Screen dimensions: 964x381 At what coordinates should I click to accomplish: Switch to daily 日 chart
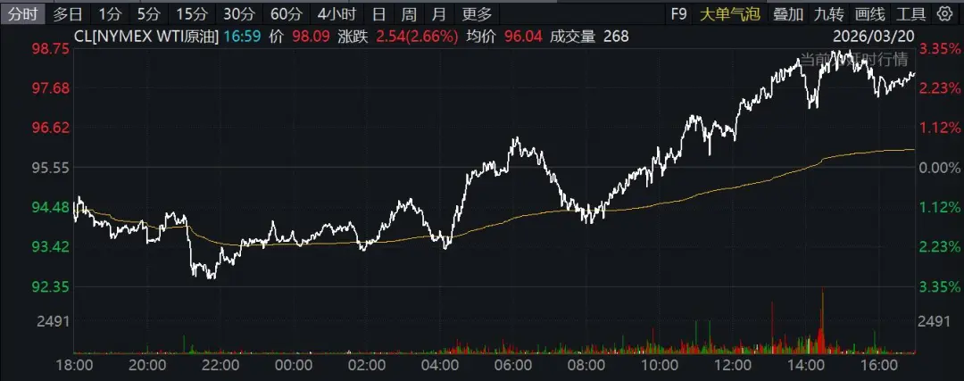(379, 13)
